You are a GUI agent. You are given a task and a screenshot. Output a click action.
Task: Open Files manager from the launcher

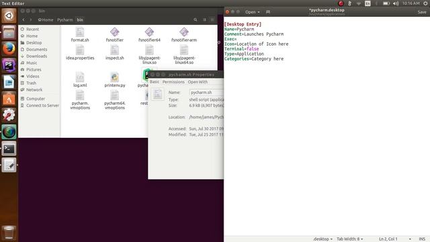coord(9,32)
